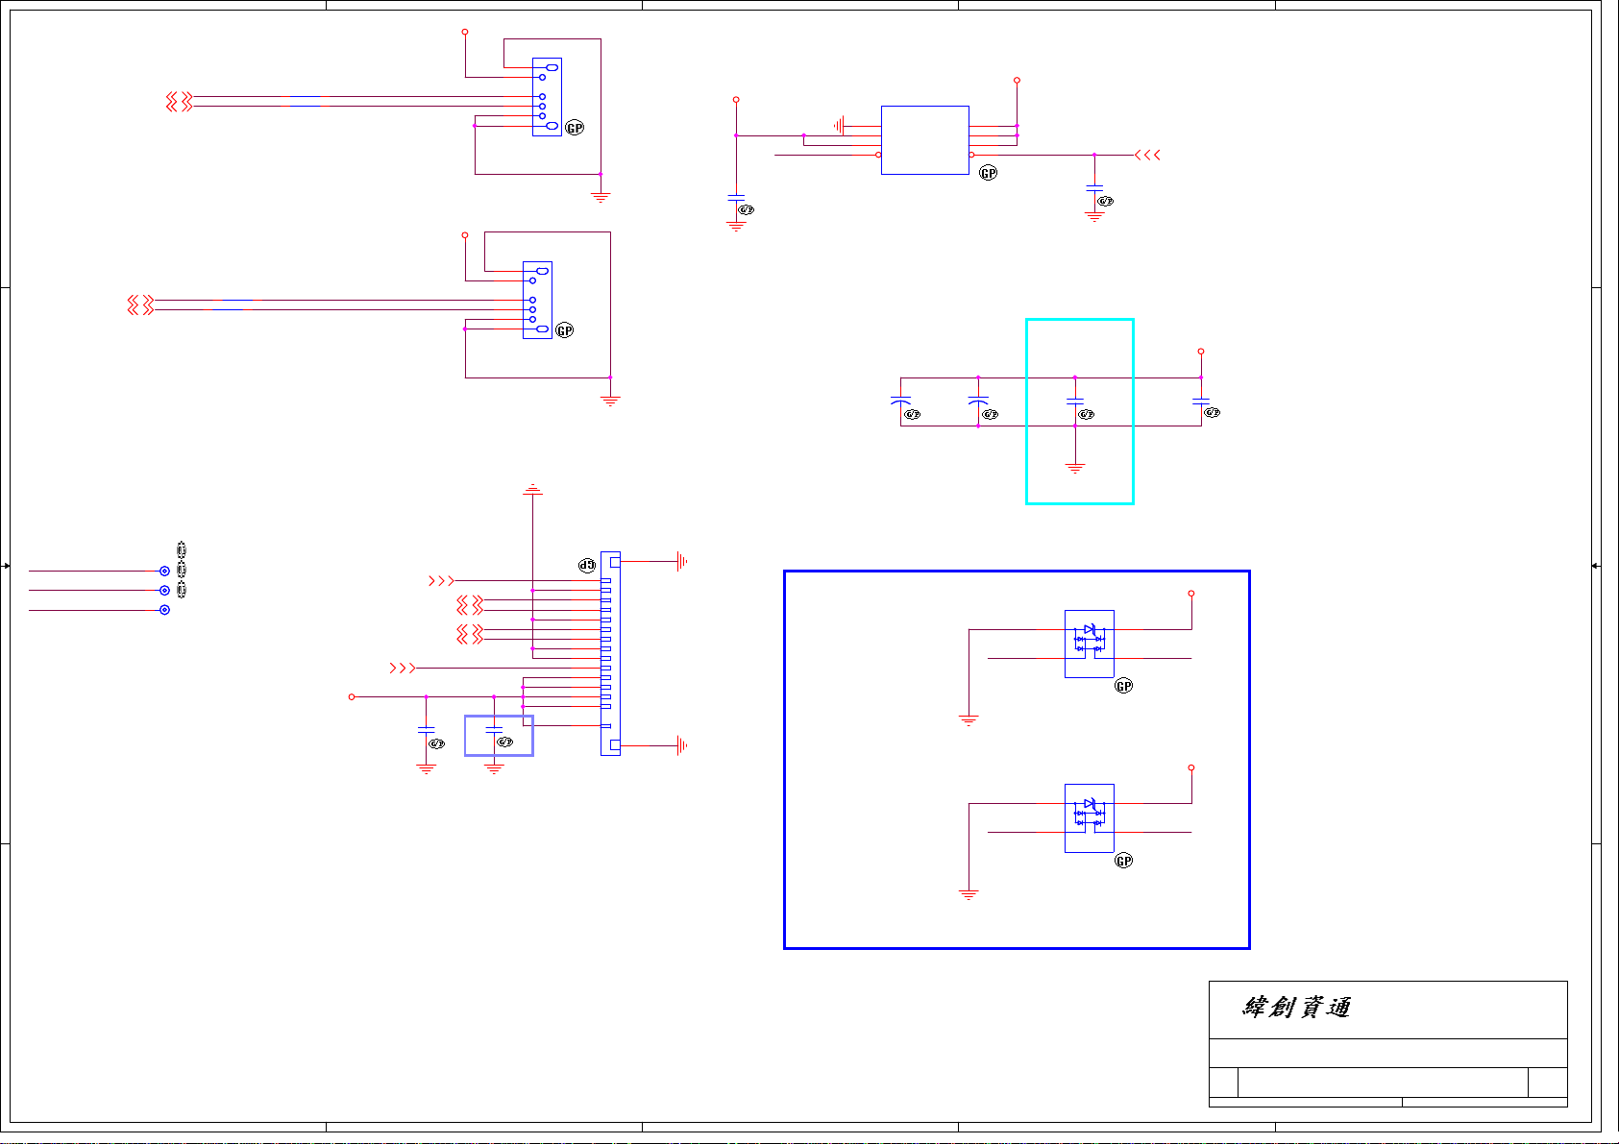The height and width of the screenshot is (1144, 1619).
Task: Select the ground symbol at the long connector's top pin
Action: (682, 562)
